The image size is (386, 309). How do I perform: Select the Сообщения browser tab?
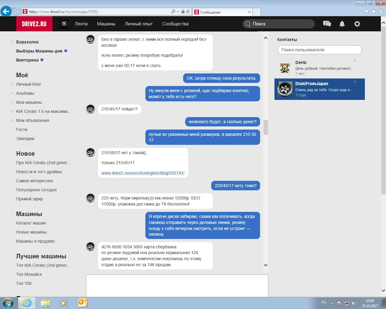pyautogui.click(x=222, y=12)
